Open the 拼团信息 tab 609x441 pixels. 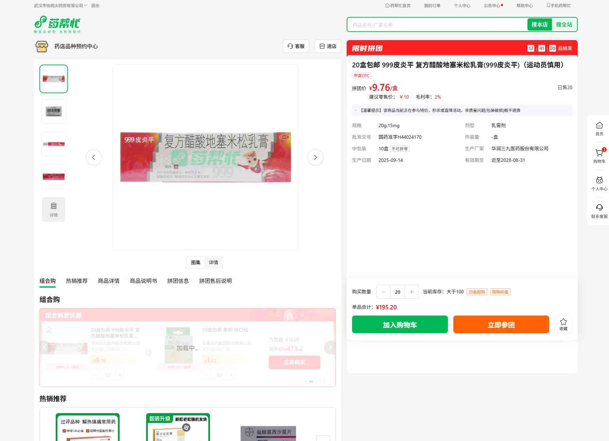point(178,281)
